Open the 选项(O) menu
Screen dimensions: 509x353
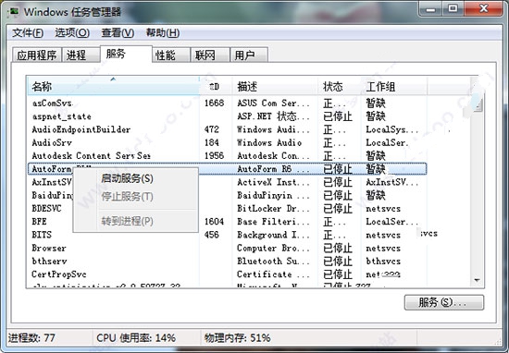click(72, 32)
